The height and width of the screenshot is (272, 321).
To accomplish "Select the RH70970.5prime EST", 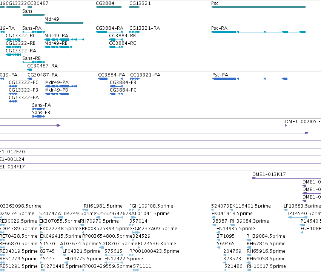I will pos(82,225).
